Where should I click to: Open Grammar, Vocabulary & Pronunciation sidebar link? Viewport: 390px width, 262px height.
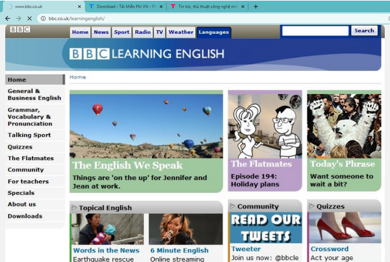(x=34, y=116)
